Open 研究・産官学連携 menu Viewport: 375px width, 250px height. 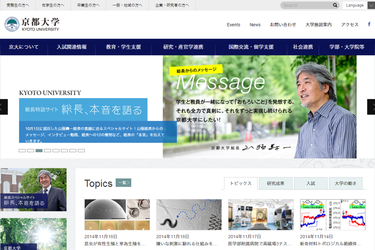183,47
